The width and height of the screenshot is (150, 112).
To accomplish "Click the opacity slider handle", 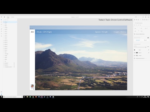I will (x=146, y=47).
